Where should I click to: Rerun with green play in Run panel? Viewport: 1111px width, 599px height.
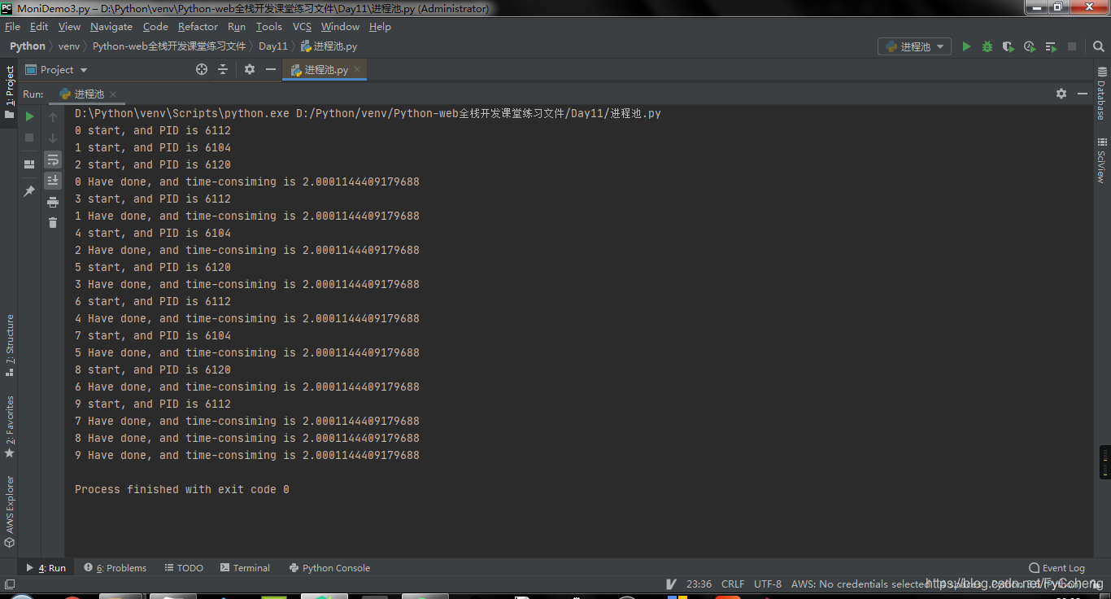tap(29, 117)
